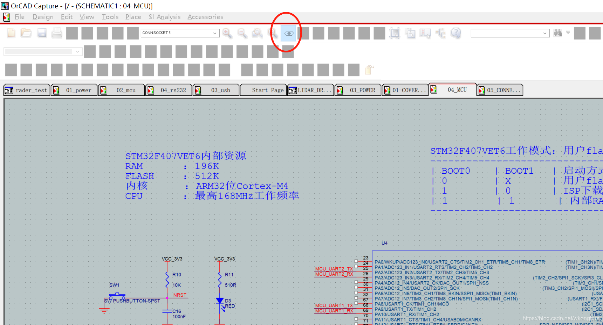Select the MCU_UART1_TX net label
This screenshot has width=603, height=325.
[334, 305]
